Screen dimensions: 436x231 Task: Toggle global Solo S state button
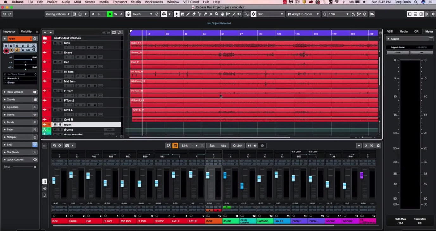(98, 14)
